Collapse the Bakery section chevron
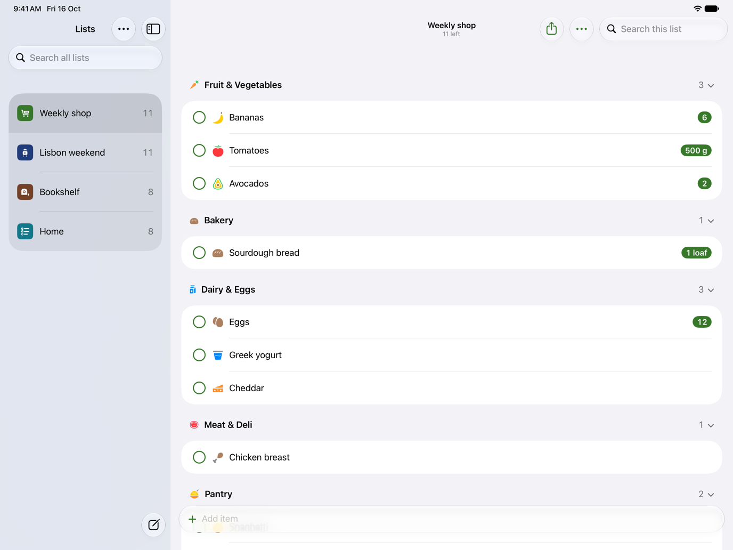Viewport: 733px width, 550px height. pos(711,221)
